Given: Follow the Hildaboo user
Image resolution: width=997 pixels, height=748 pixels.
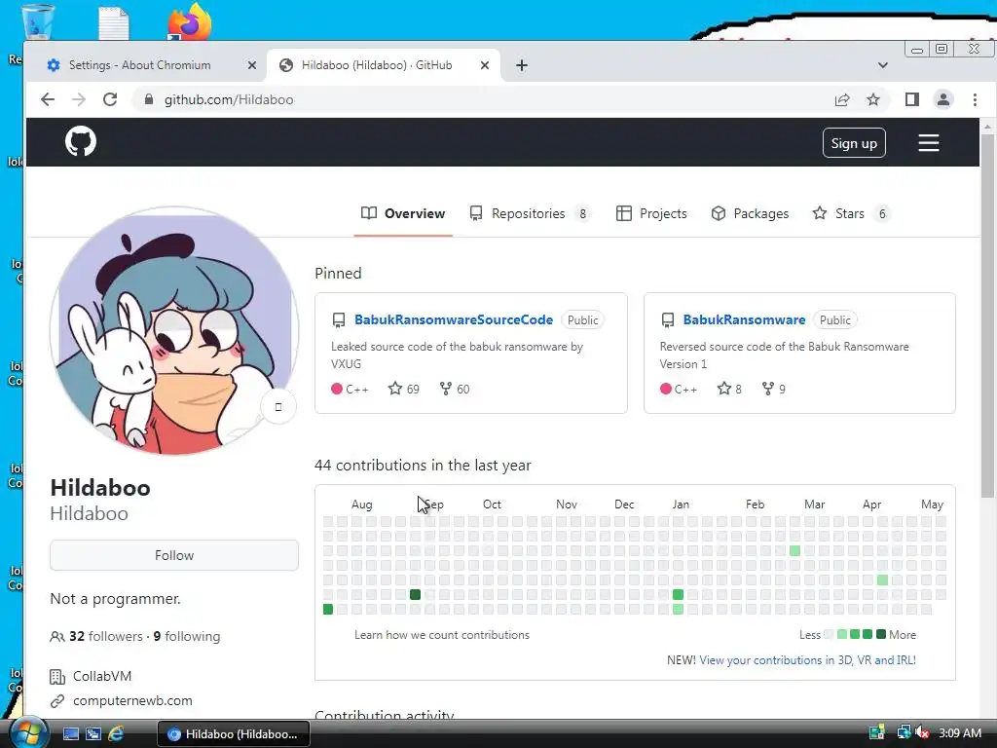Looking at the screenshot, I should (x=174, y=555).
